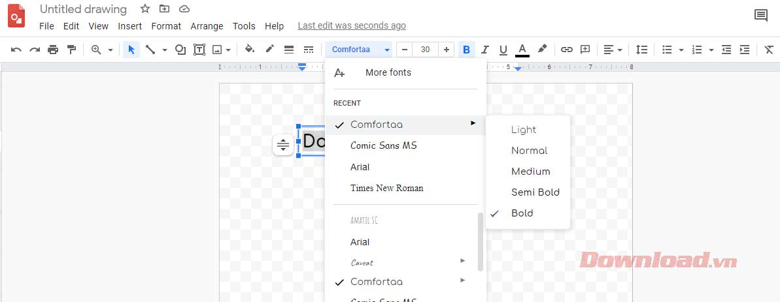The height and width of the screenshot is (302, 780).
Task: Open the Edit menu
Action: [71, 26]
